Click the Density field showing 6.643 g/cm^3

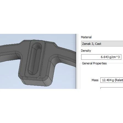coord(101,57)
